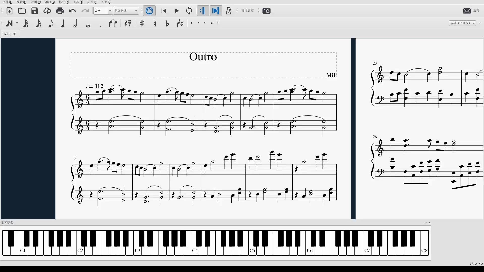Image resolution: width=484 pixels, height=272 pixels.
Task: Close the piano keyboard panel
Action: tap(429, 222)
